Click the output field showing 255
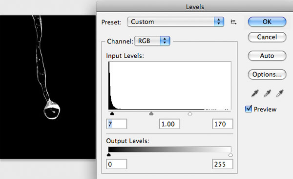The height and width of the screenshot is (179, 293). pyautogui.click(x=223, y=164)
